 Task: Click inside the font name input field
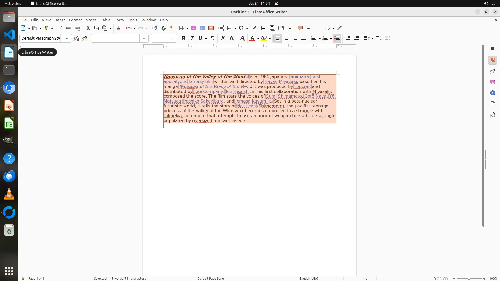click(x=115, y=38)
